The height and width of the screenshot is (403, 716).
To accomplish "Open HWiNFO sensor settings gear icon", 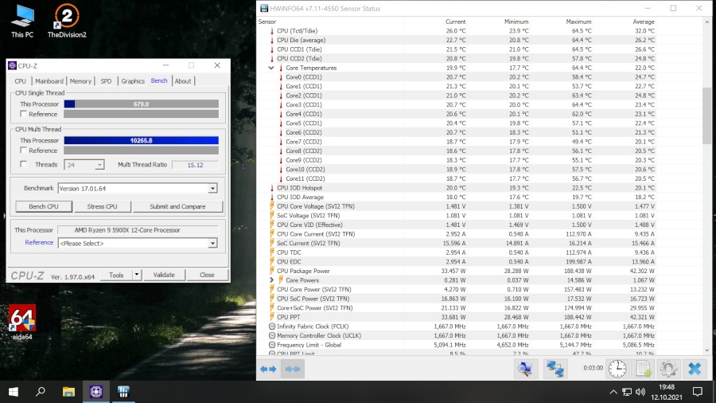I will 668,369.
